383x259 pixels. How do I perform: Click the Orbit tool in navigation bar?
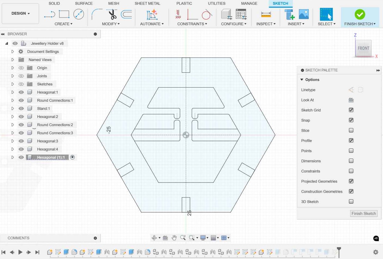[x=154, y=238]
